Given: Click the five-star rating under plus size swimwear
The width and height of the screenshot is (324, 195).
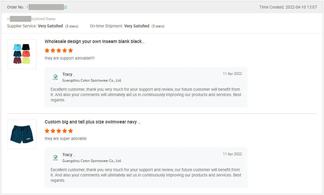Looking at the screenshot, I should pos(59,131).
